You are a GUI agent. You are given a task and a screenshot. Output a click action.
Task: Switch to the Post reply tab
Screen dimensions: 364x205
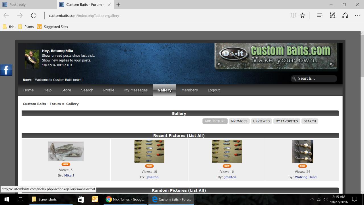[28, 5]
